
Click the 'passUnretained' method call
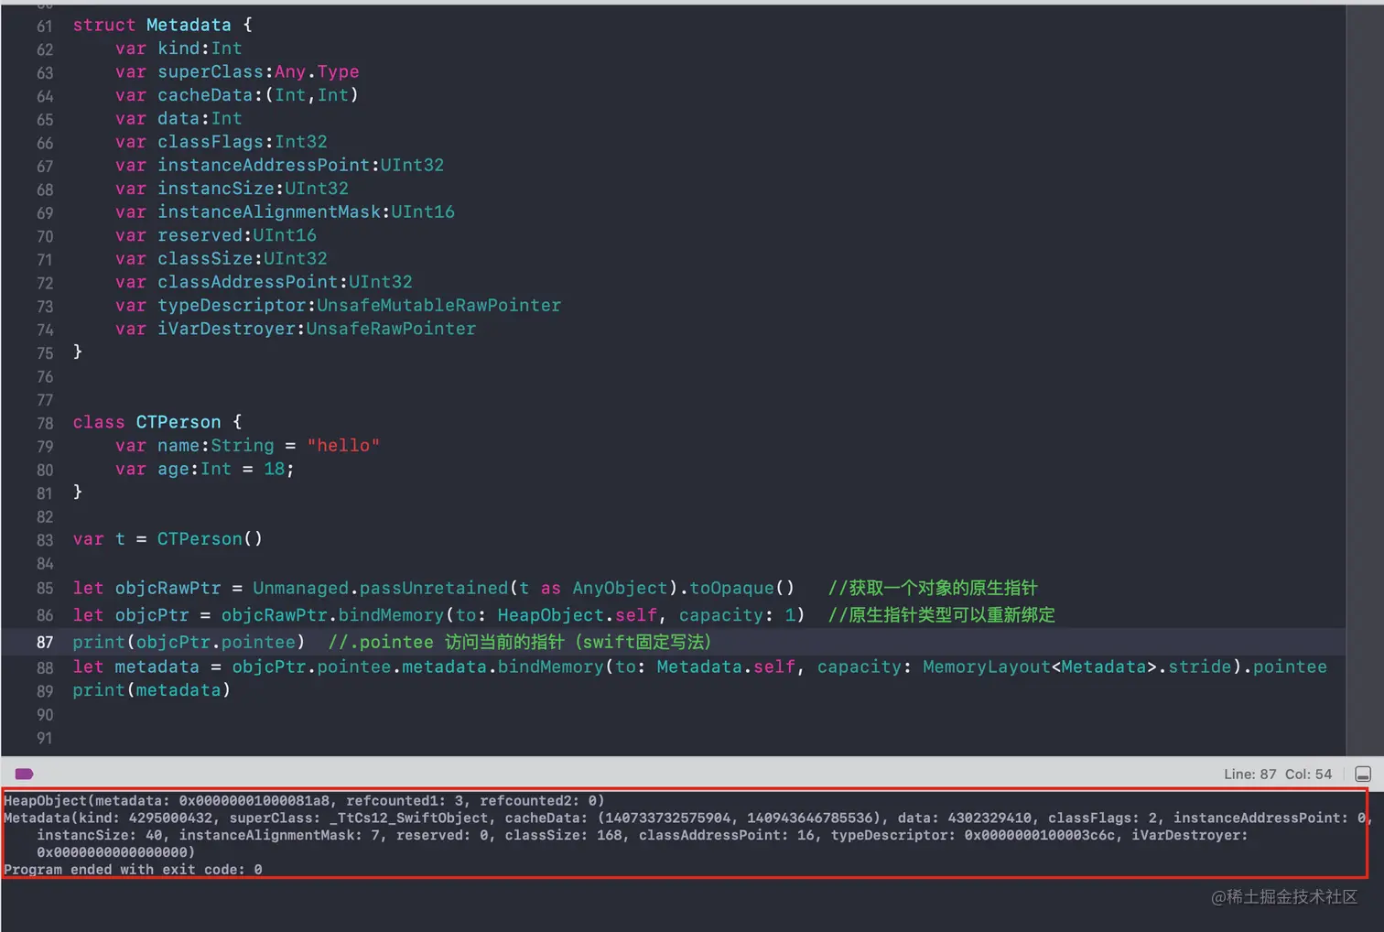[x=434, y=588]
